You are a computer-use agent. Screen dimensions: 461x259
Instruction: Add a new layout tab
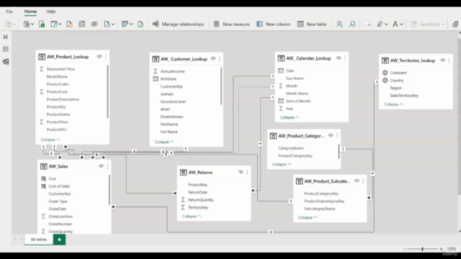[59, 240]
